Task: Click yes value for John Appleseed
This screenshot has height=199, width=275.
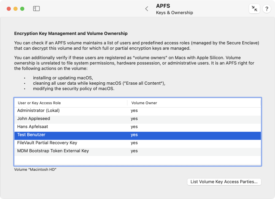Action: point(134,119)
